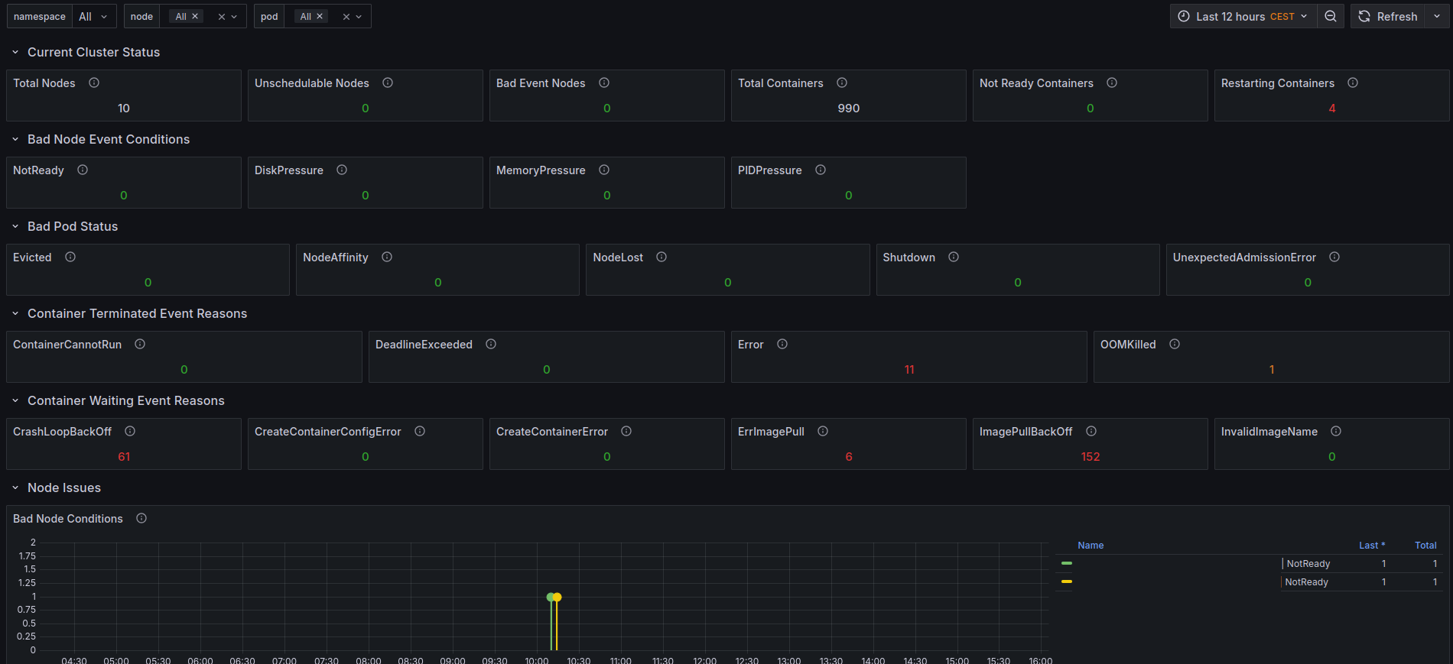Click the green legend color swatch
Screen dimensions: 1453x664
pyautogui.click(x=1067, y=563)
